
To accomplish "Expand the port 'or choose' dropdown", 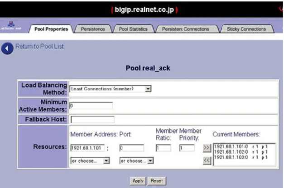I will coord(136,161).
